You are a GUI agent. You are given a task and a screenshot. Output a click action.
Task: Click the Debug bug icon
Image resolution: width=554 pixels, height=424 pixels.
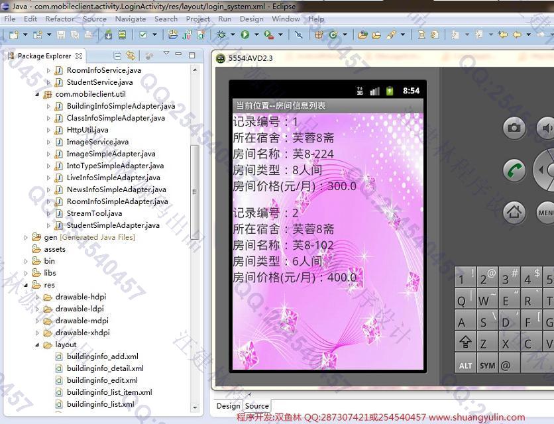(221, 34)
